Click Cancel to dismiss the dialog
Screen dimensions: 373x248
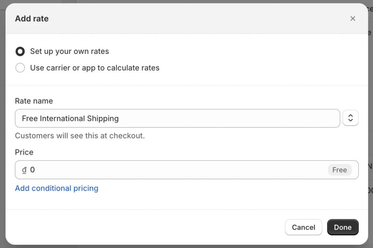[303, 227]
